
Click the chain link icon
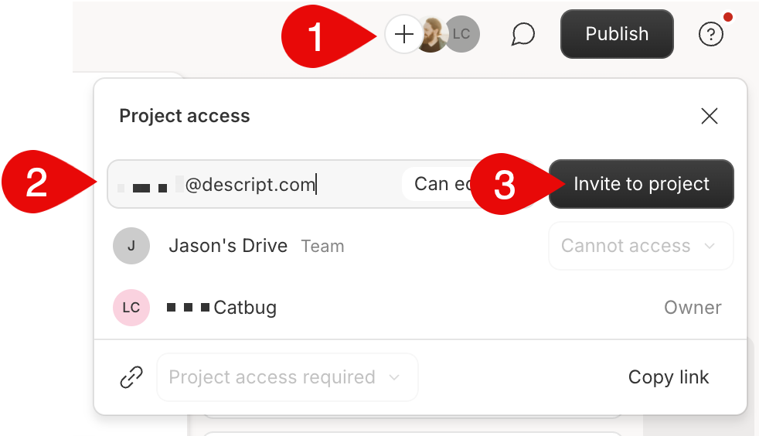tap(131, 377)
